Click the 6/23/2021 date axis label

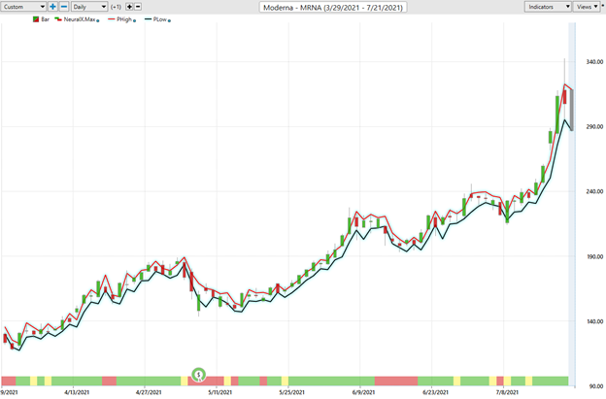[x=435, y=392]
